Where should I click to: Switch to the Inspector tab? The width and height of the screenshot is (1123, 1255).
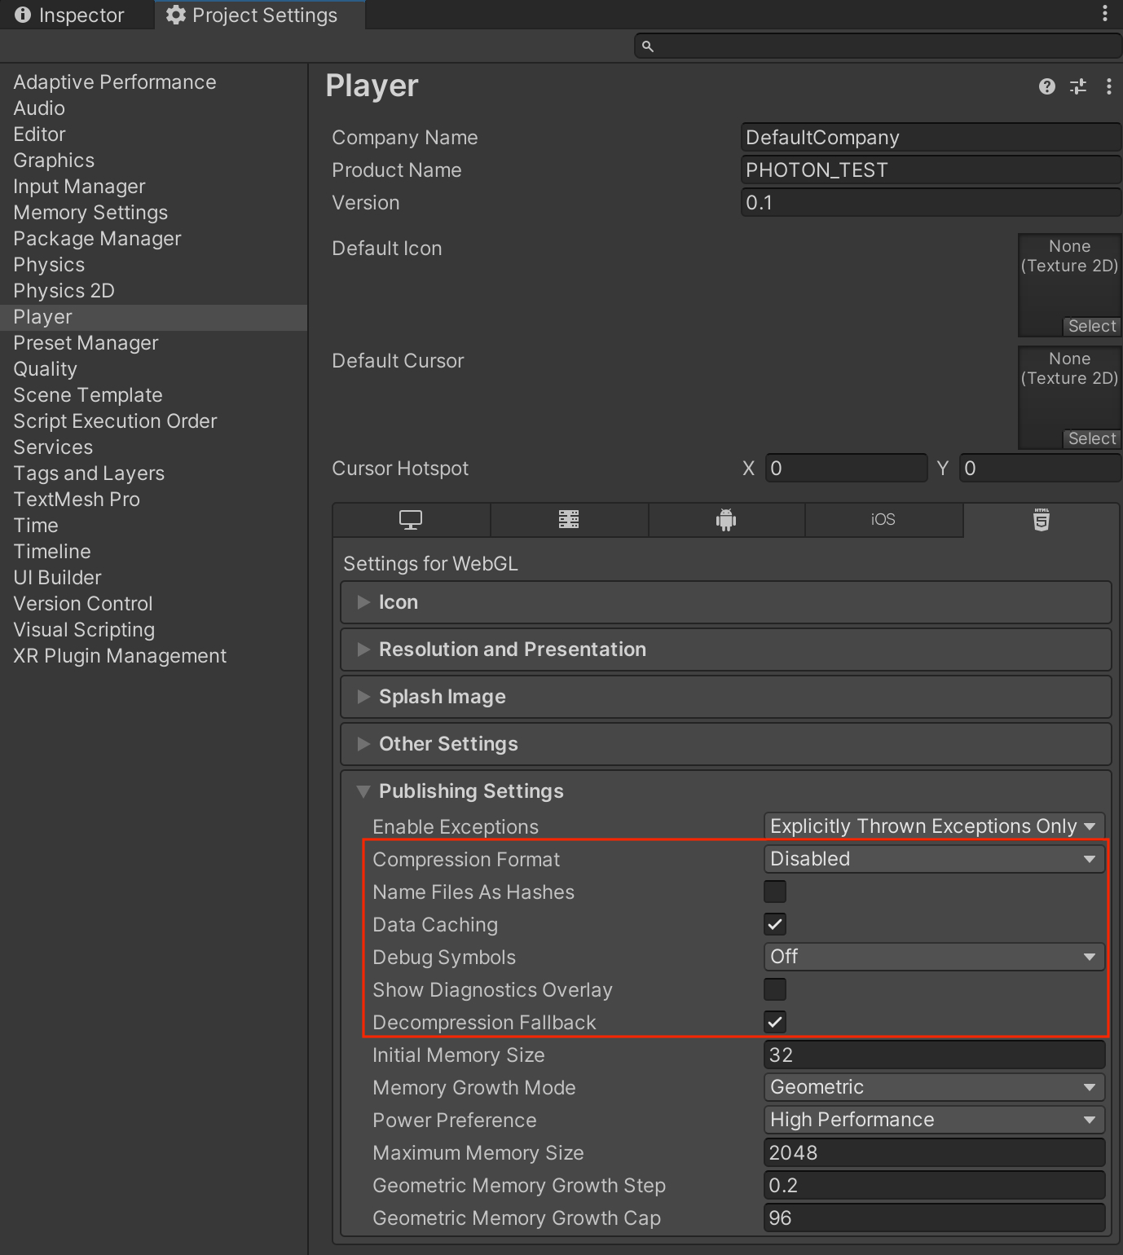(x=77, y=14)
